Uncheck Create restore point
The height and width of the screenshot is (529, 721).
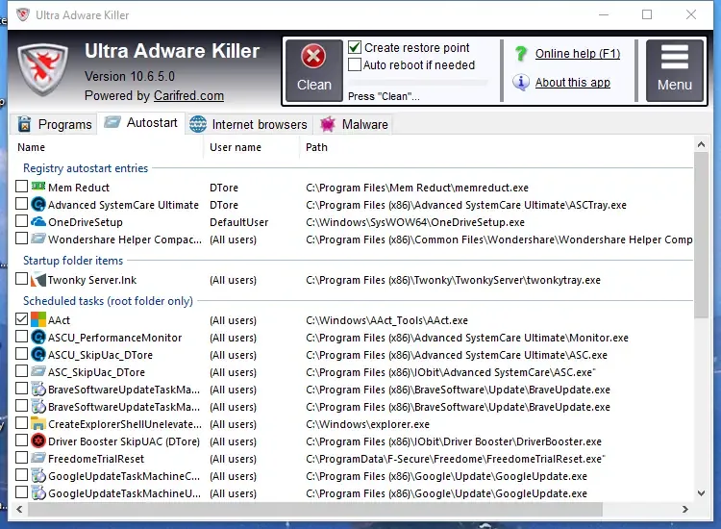355,47
